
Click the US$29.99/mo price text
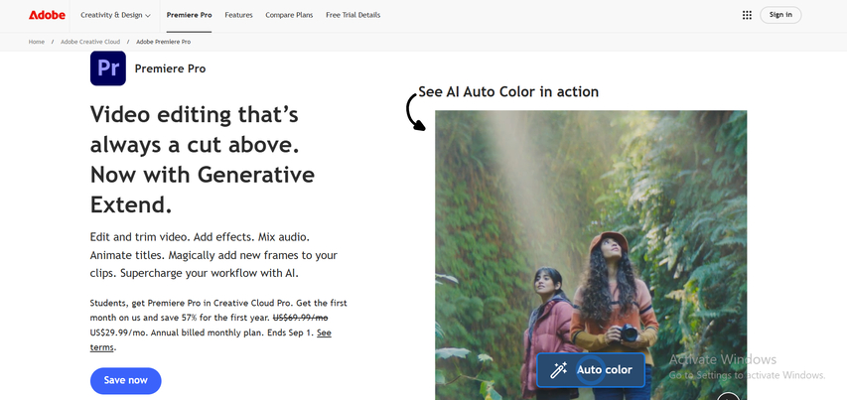point(118,333)
